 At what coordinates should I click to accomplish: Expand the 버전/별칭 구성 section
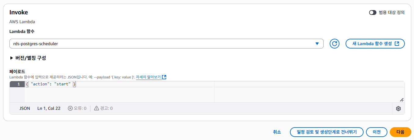[x=28, y=58]
